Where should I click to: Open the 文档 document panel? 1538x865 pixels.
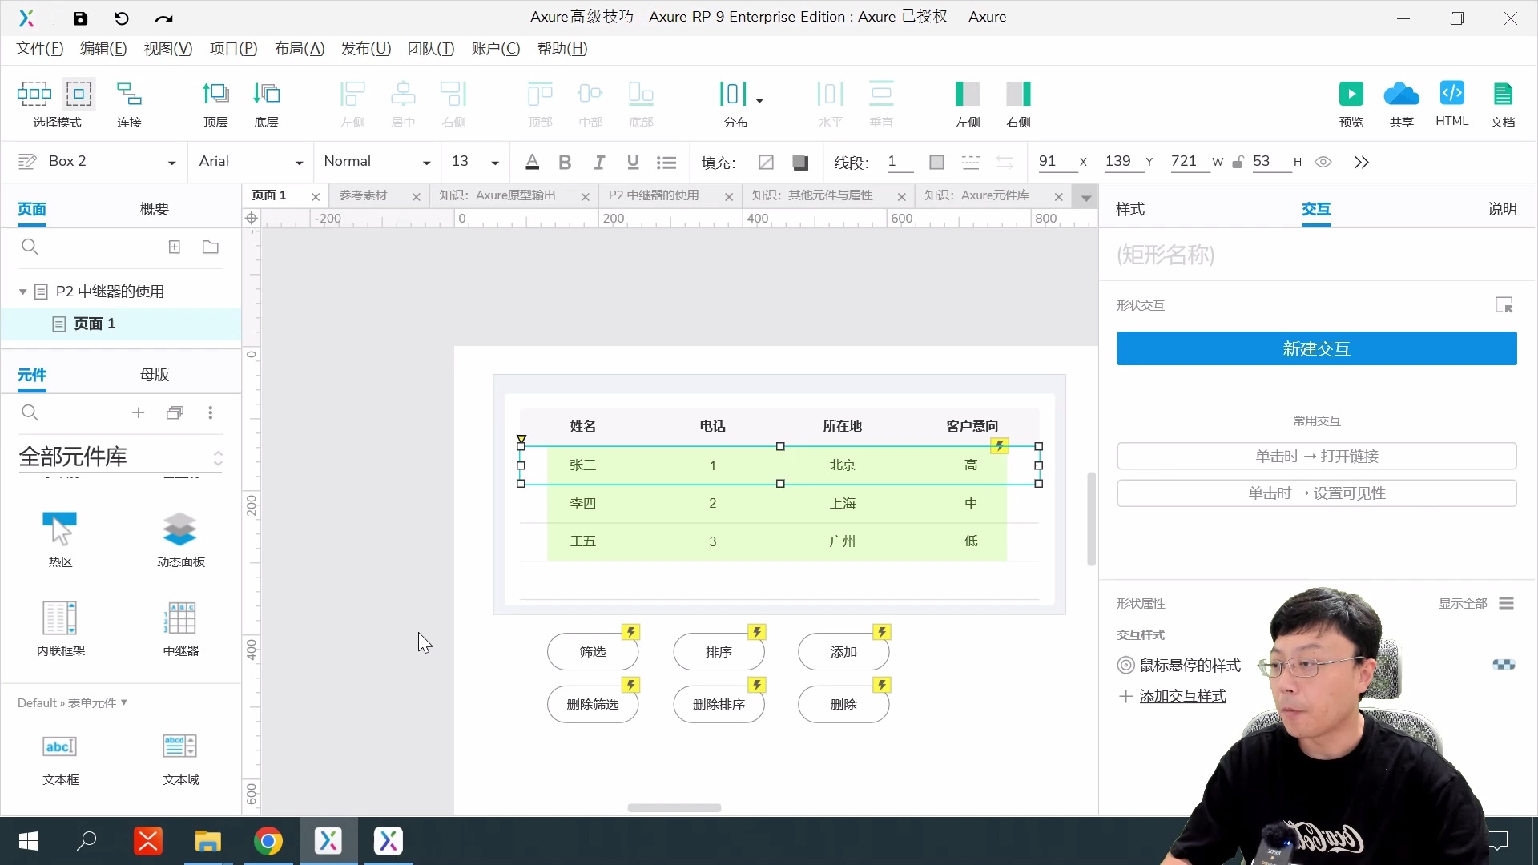coord(1504,103)
